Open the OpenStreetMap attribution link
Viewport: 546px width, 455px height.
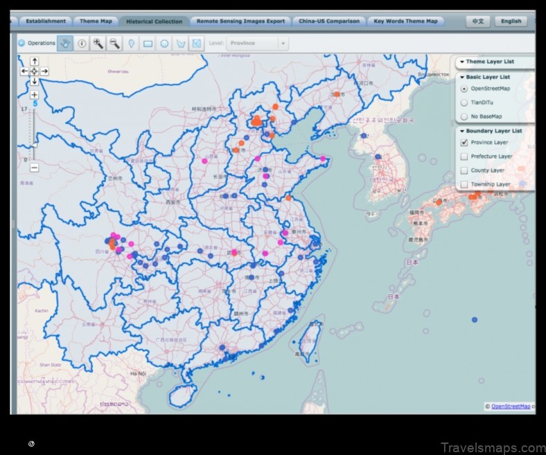click(x=511, y=407)
